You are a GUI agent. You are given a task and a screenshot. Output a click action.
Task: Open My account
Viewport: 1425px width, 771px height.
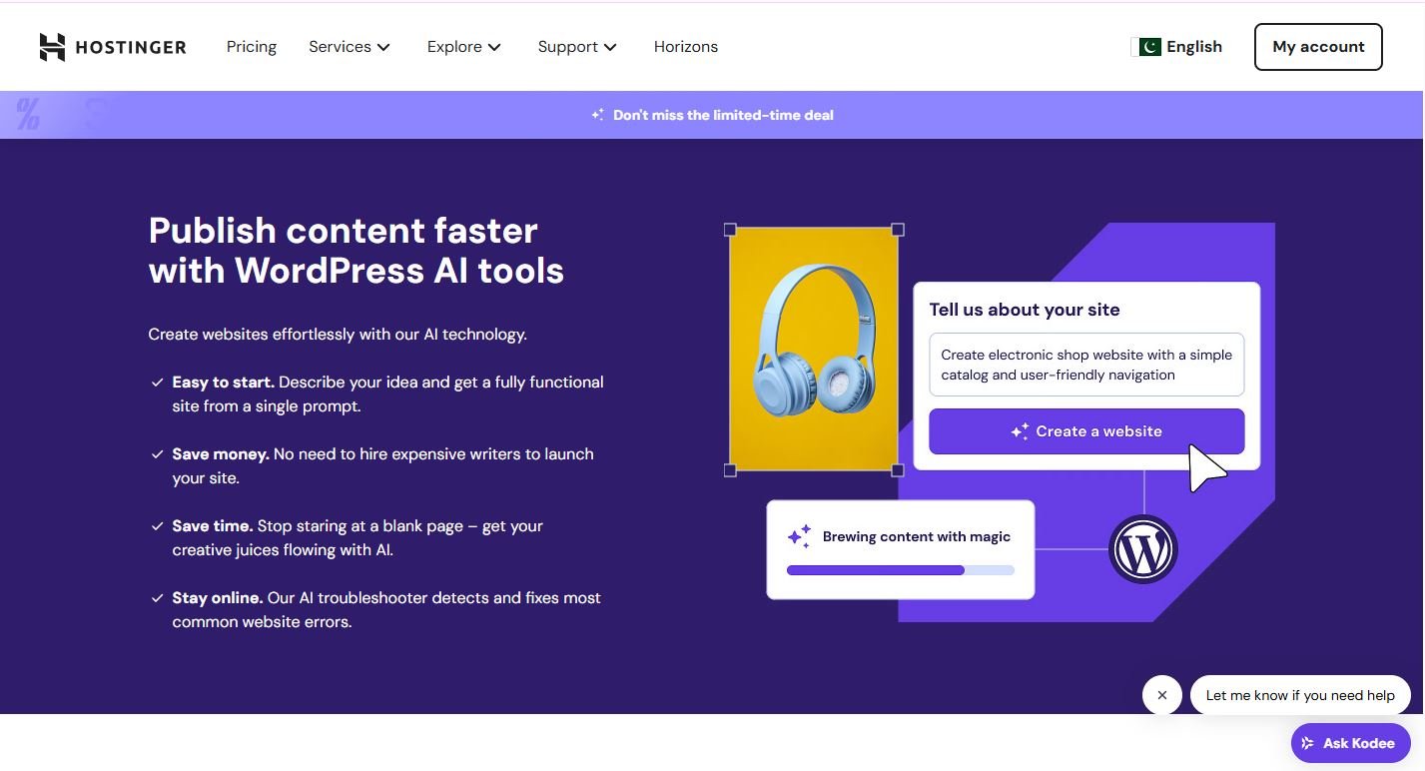click(1318, 47)
